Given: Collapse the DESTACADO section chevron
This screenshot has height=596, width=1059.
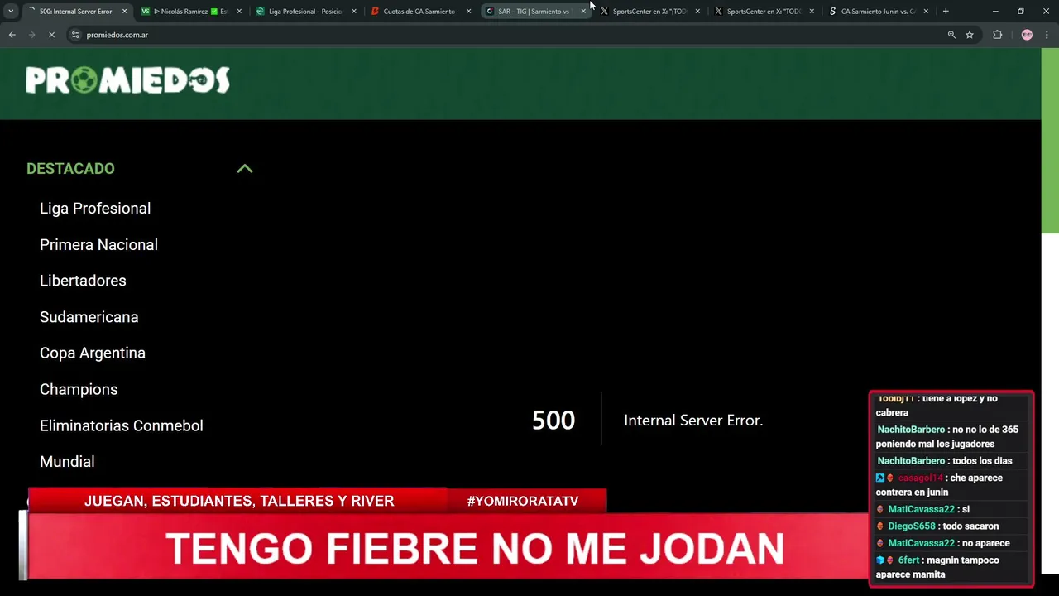Looking at the screenshot, I should coord(245,168).
